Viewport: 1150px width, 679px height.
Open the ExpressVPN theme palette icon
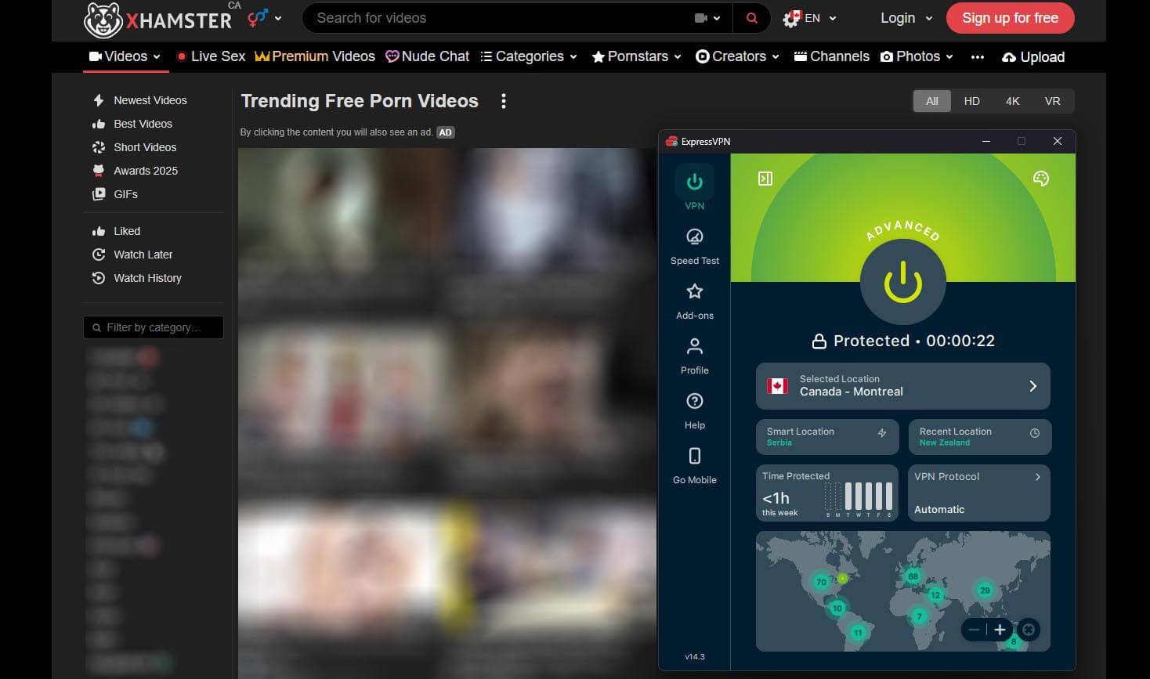1040,179
